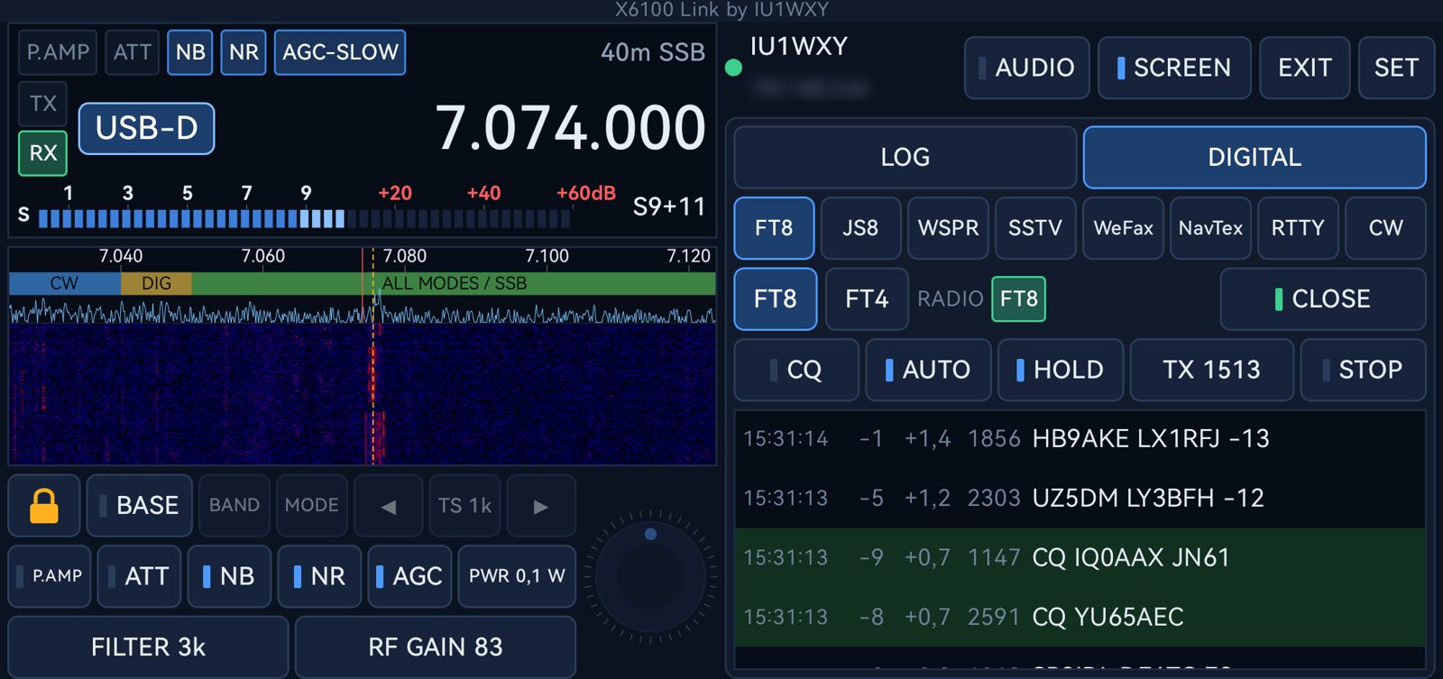The width and height of the screenshot is (1443, 679).
Task: Click the round tuning dial knob
Action: [x=650, y=576]
